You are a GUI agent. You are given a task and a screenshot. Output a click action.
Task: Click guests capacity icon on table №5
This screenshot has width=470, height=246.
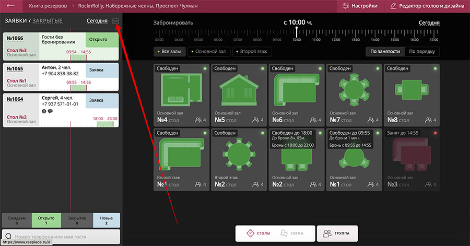(x=256, y=120)
